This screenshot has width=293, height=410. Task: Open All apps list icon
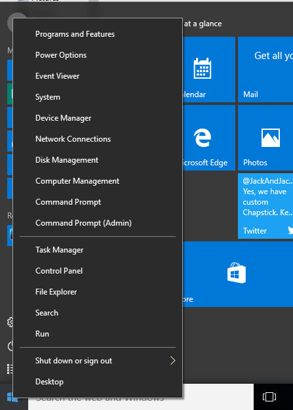pyautogui.click(x=10, y=369)
